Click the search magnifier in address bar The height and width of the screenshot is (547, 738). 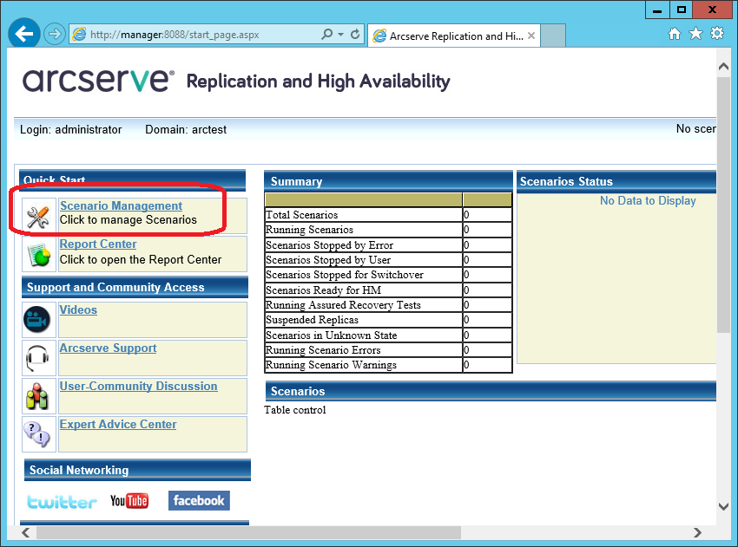click(x=326, y=34)
